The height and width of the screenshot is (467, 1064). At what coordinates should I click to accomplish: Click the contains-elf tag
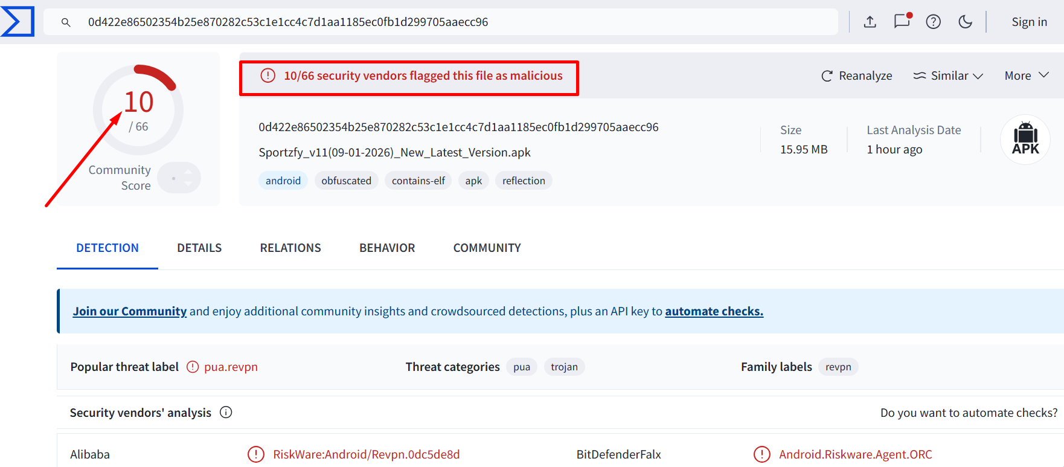418,181
